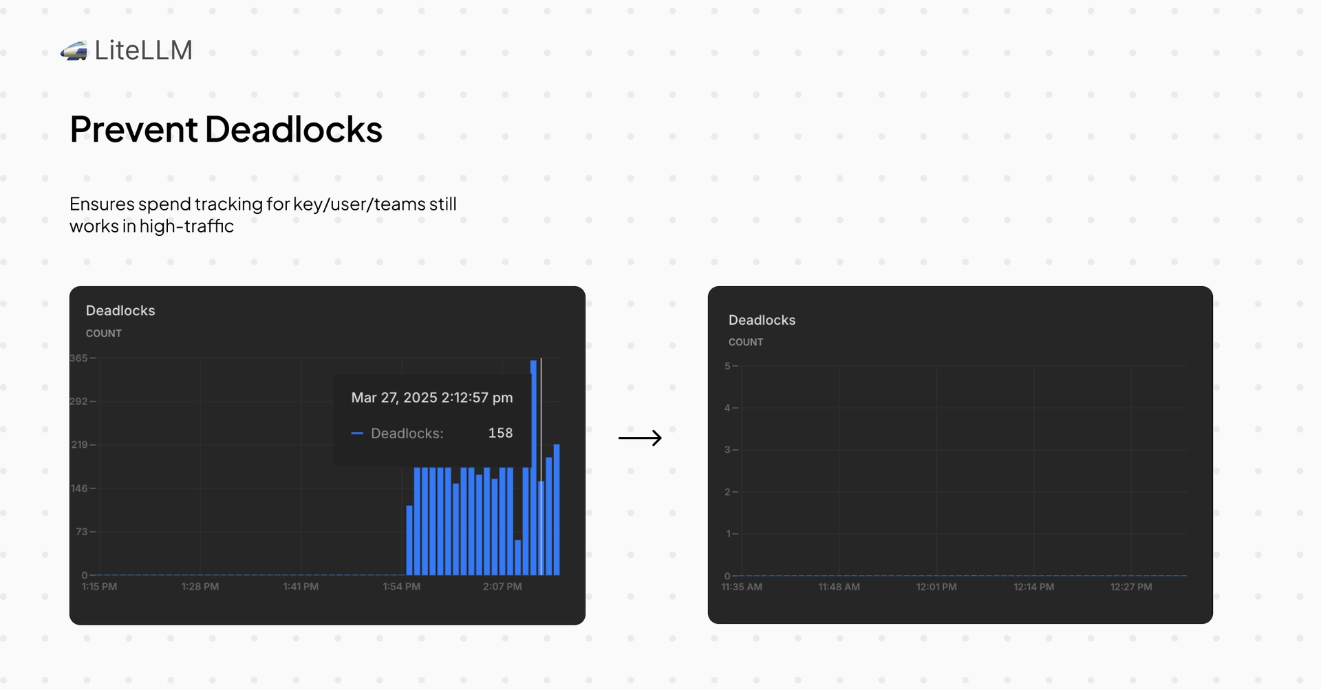Click the 365 y-axis label
The height and width of the screenshot is (690, 1321).
[x=78, y=358]
